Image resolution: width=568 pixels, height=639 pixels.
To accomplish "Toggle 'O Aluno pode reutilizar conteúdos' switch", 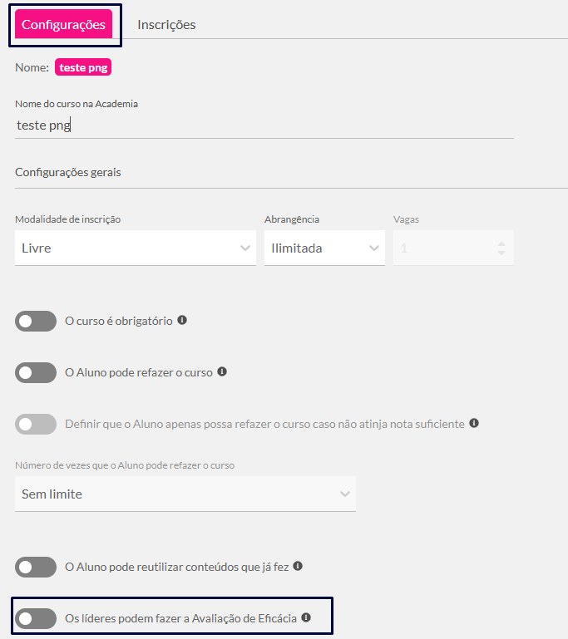I will coord(36,567).
